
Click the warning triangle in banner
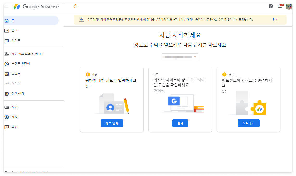[81, 19]
